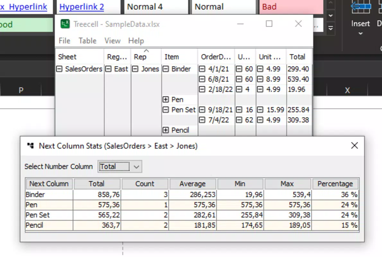Click the 309.38 total value in tree
The image size is (382, 257).
tap(298, 120)
